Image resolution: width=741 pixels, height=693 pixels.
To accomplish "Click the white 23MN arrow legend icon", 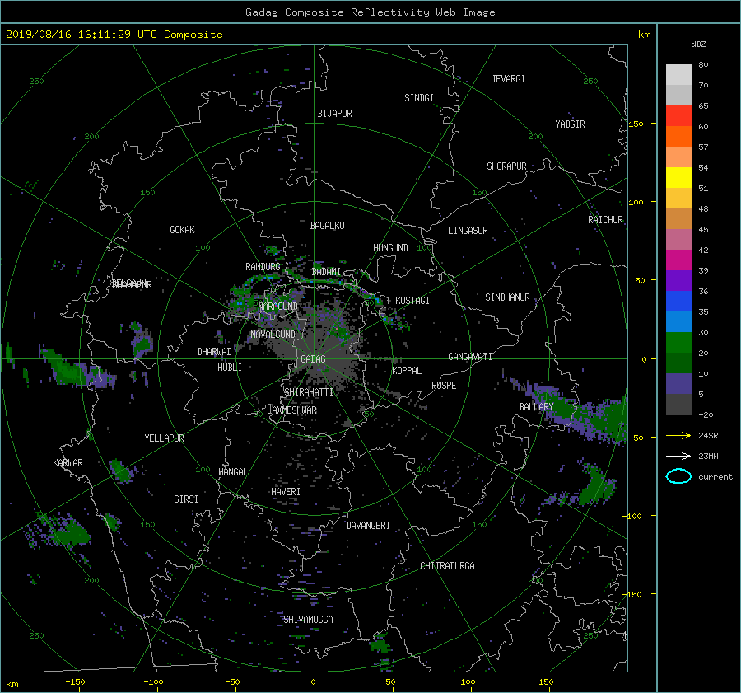I will point(678,456).
